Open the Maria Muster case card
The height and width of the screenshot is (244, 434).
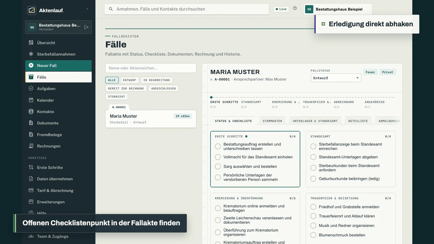point(151,119)
